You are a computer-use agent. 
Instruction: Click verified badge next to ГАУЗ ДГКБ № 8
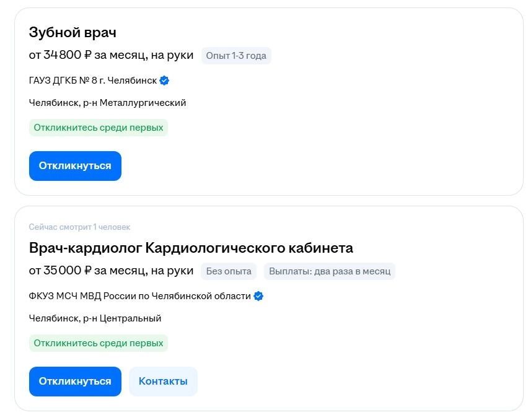[164, 81]
